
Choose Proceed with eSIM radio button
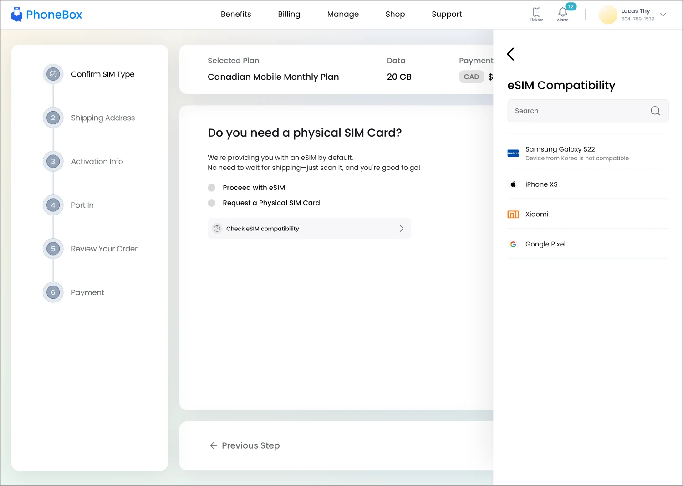click(211, 188)
